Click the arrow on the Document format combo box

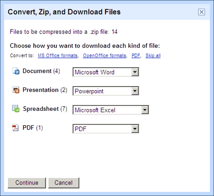[x=135, y=72]
